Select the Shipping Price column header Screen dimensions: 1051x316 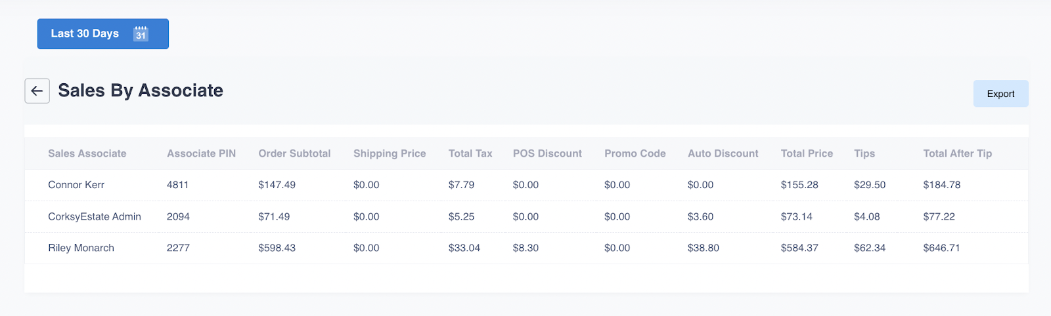tap(390, 153)
